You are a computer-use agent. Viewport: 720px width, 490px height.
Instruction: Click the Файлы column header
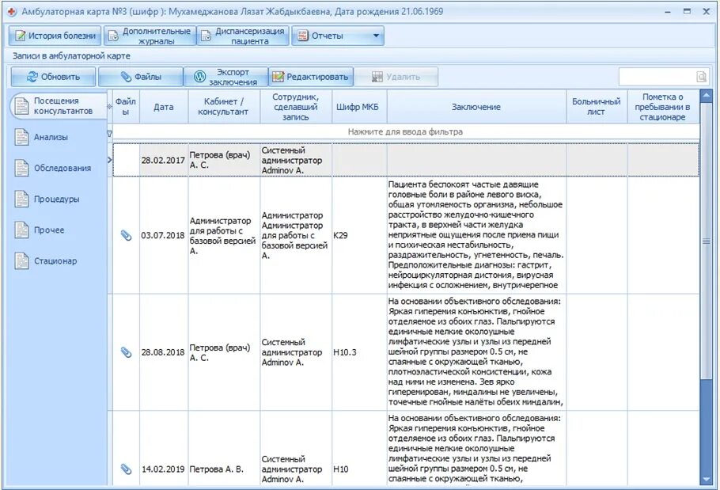click(126, 107)
